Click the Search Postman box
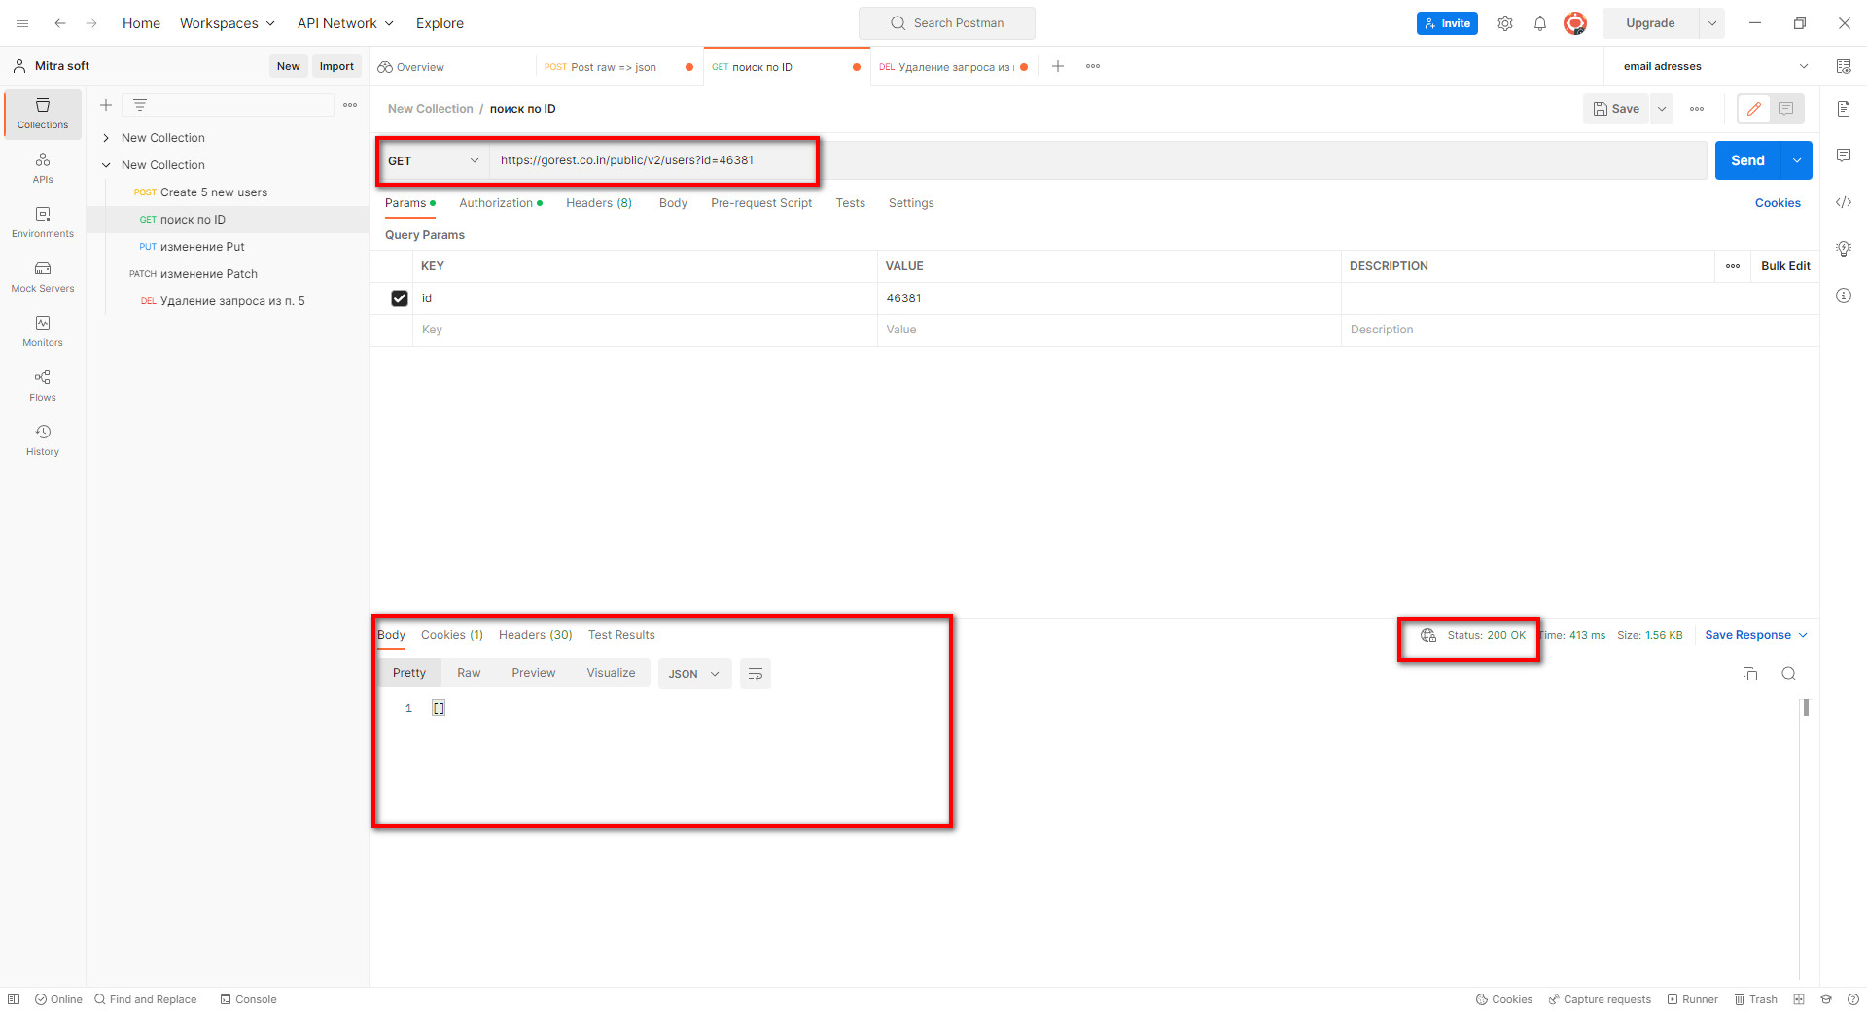 coord(947,23)
